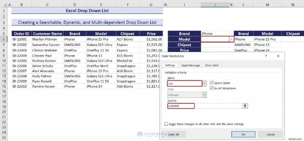The height and width of the screenshot is (141, 304).
Task: Select the Abel Alvarado cell
Action: [x=47, y=71]
